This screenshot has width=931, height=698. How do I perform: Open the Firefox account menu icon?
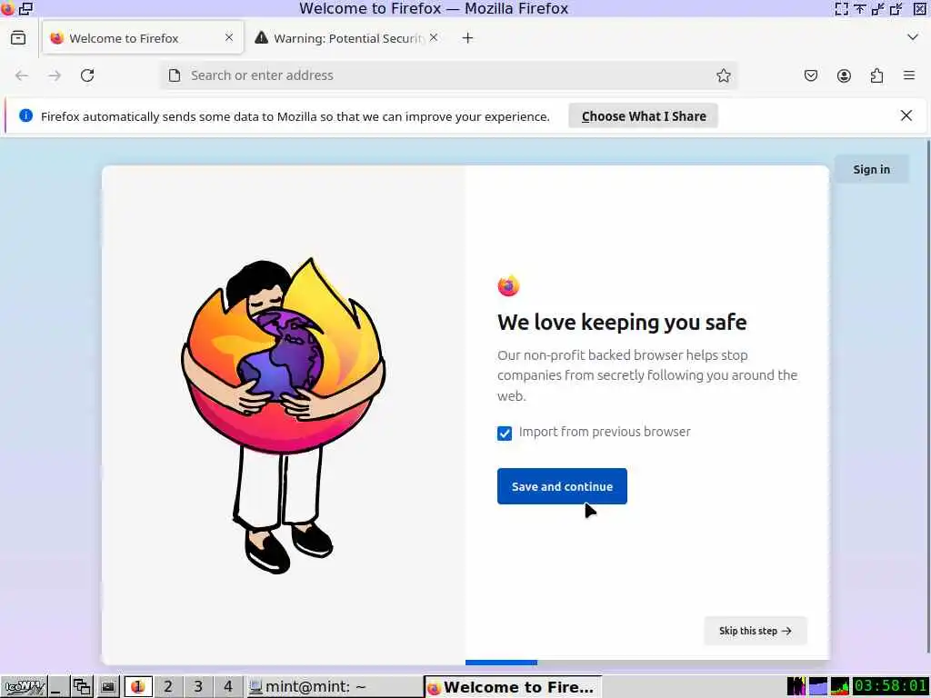tap(844, 75)
